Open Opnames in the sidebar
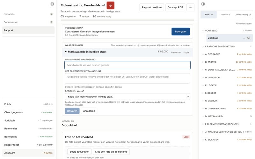Image resolution: width=255 pixels, height=159 pixels. 28,14
